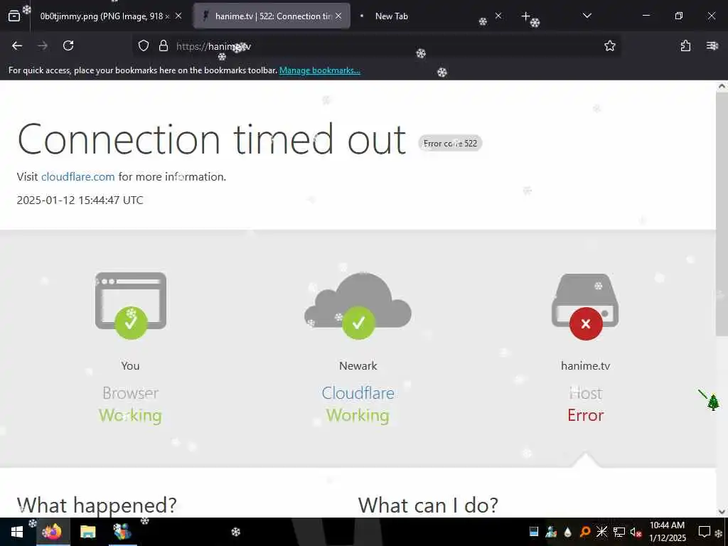Close the New Tab tab

point(498,16)
